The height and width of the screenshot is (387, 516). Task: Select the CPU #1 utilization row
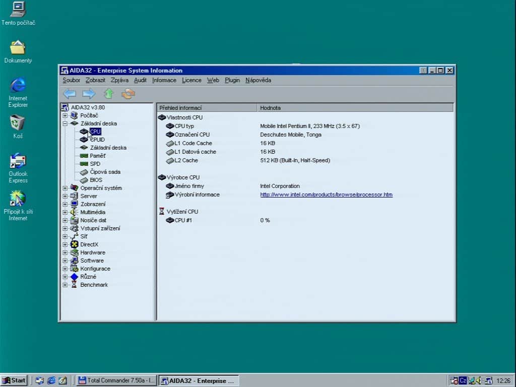click(x=306, y=220)
